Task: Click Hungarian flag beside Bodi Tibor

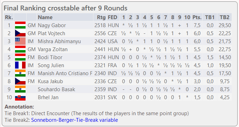Action: [x=20, y=57]
